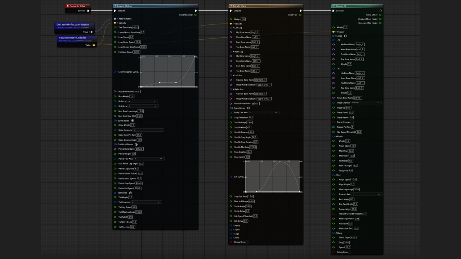Collapse the Left Leg group in Turn In Place
Viewport: 461px width, 259px height.
pos(233,28)
